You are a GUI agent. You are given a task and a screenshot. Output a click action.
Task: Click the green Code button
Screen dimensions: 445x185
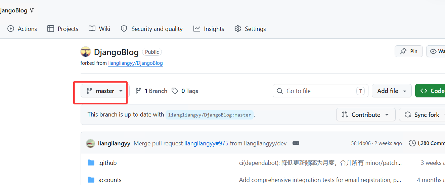coord(430,91)
